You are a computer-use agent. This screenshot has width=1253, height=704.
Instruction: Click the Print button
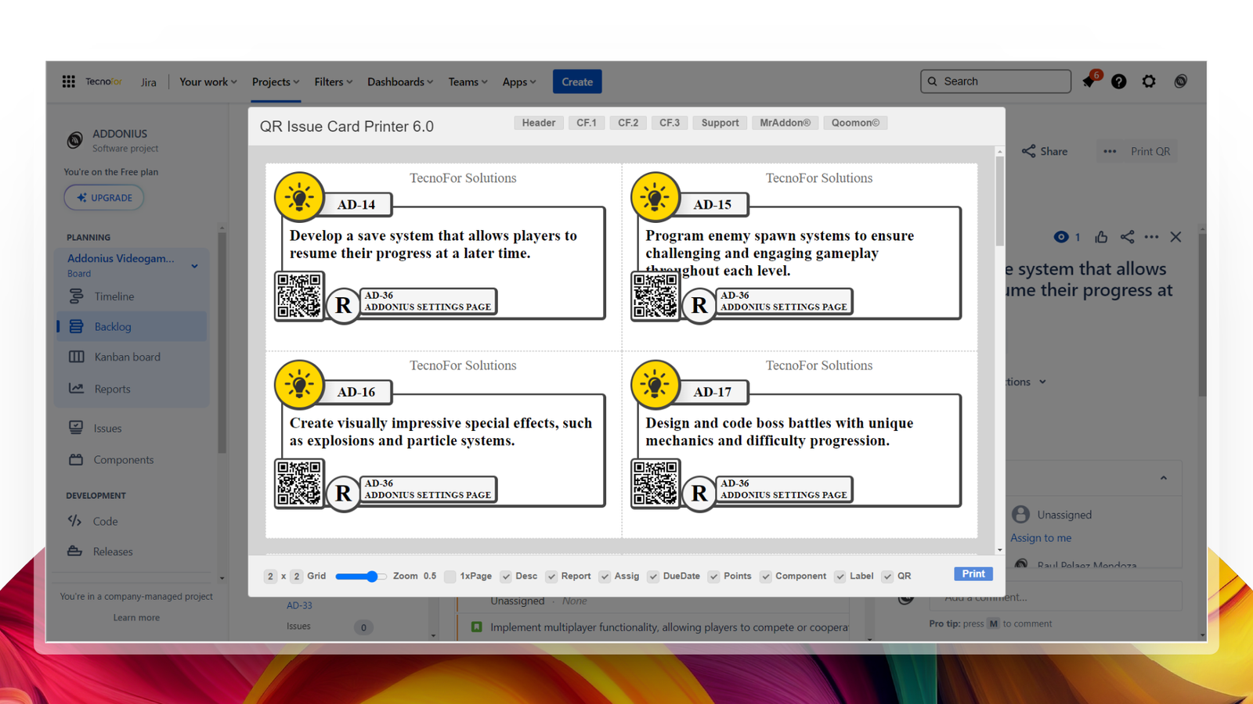click(x=973, y=574)
